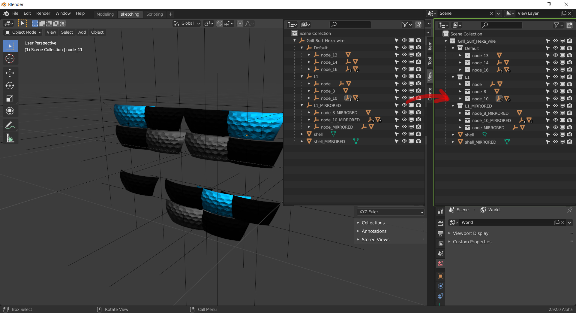Open the Select menu in viewport header
The height and width of the screenshot is (313, 576).
point(67,32)
